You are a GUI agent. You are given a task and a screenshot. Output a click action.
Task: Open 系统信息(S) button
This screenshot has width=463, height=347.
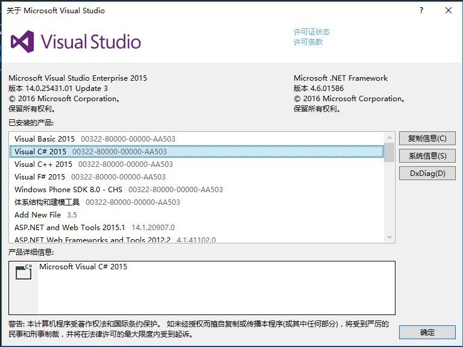coord(427,156)
